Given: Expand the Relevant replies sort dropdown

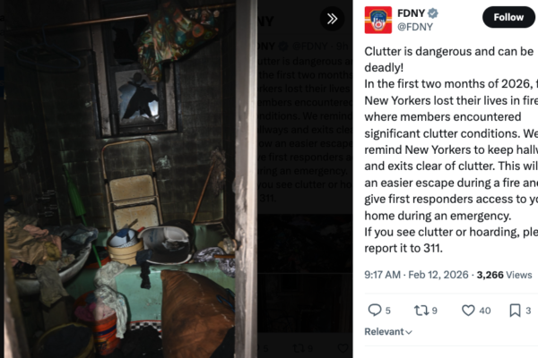Looking at the screenshot, I should 388,332.
